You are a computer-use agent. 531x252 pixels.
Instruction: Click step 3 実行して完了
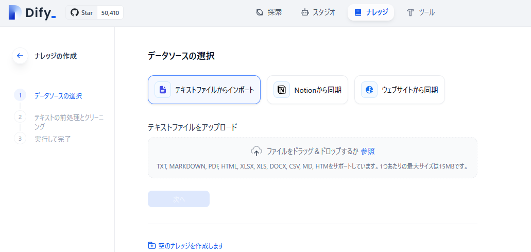pyautogui.click(x=53, y=139)
